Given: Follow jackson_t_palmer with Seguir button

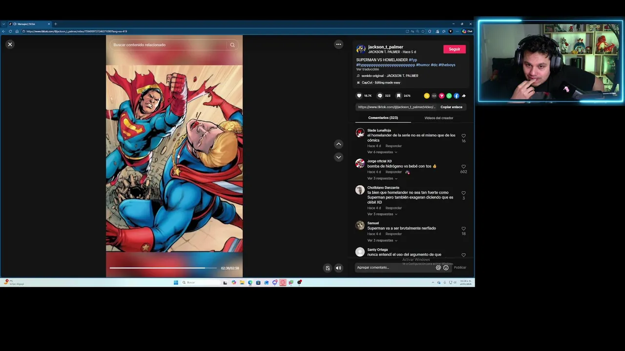Looking at the screenshot, I should [x=455, y=49].
